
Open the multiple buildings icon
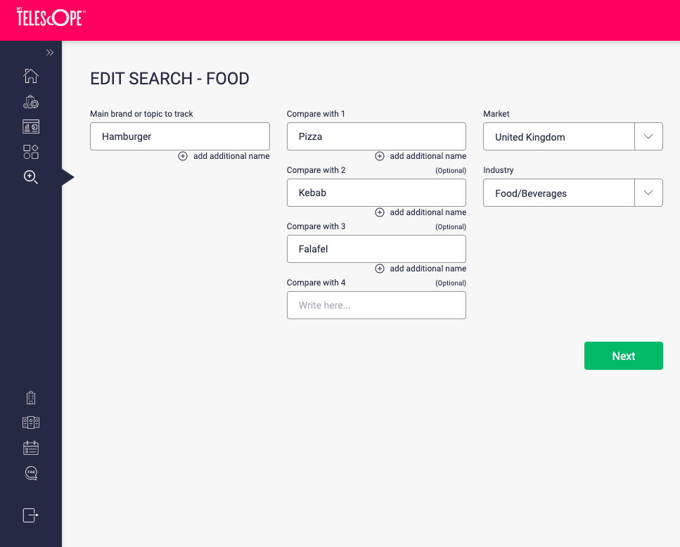pyautogui.click(x=31, y=423)
